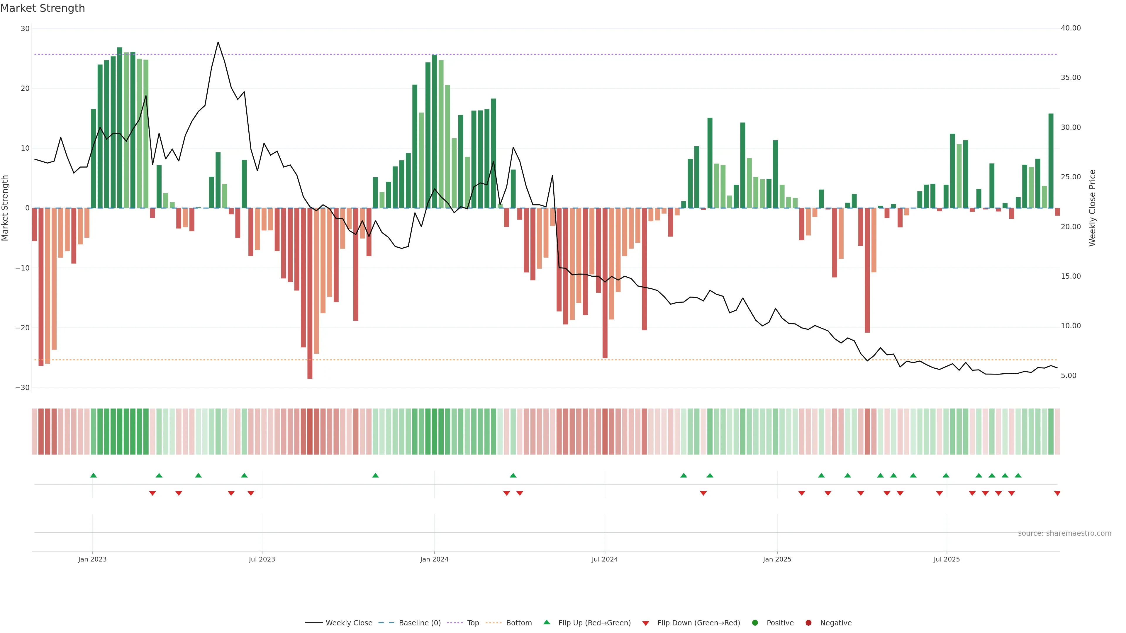Click the Jul 2025 x-axis label

click(946, 559)
